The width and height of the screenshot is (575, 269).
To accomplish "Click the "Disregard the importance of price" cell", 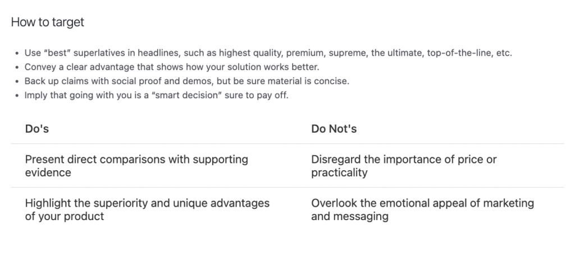I will [404, 166].
